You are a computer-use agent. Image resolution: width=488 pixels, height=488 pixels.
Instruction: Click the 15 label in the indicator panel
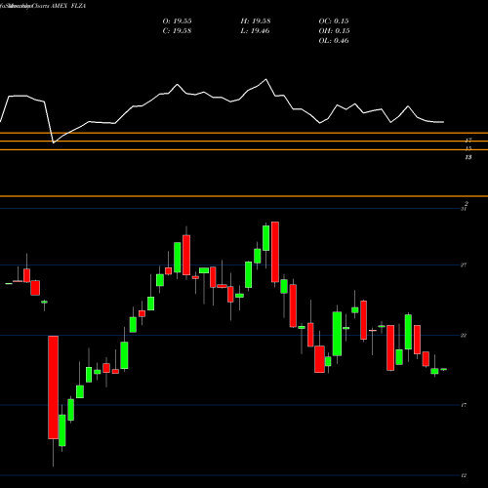pyautogui.click(x=468, y=148)
